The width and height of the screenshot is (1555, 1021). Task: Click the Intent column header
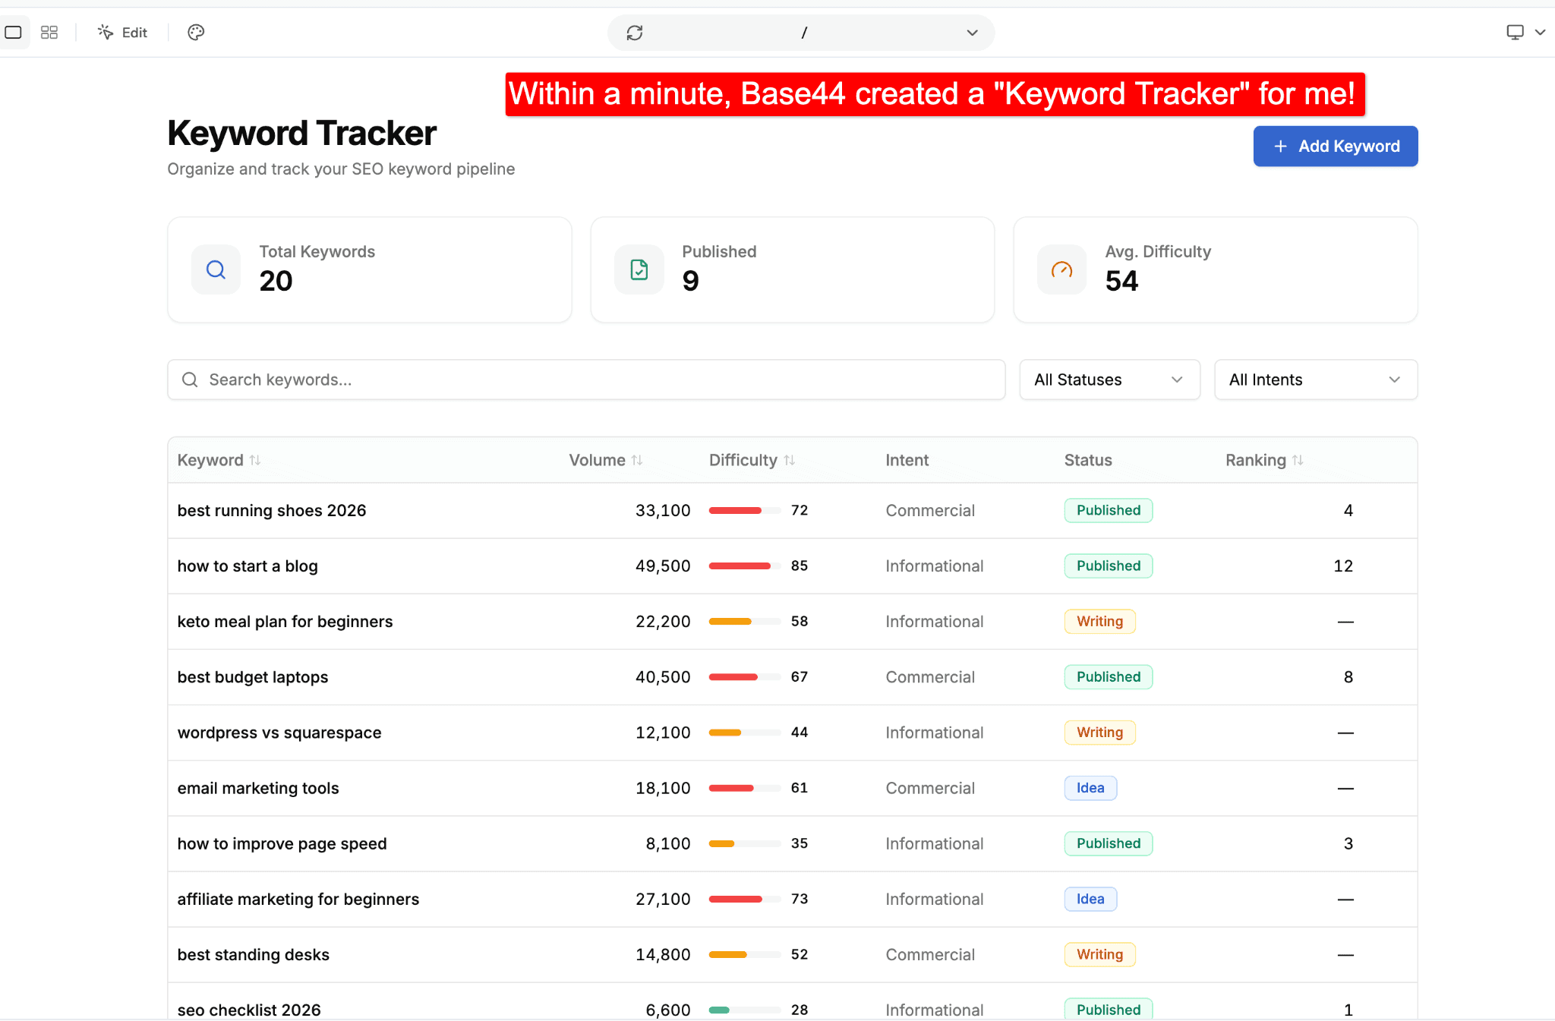[x=907, y=460]
